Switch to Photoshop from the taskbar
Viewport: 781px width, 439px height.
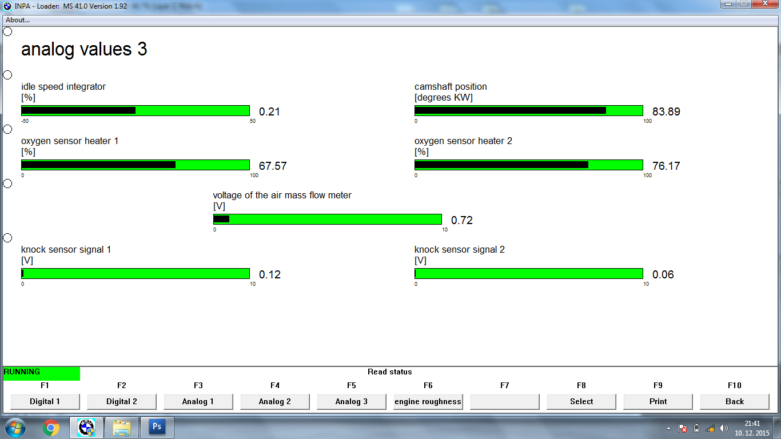(157, 428)
